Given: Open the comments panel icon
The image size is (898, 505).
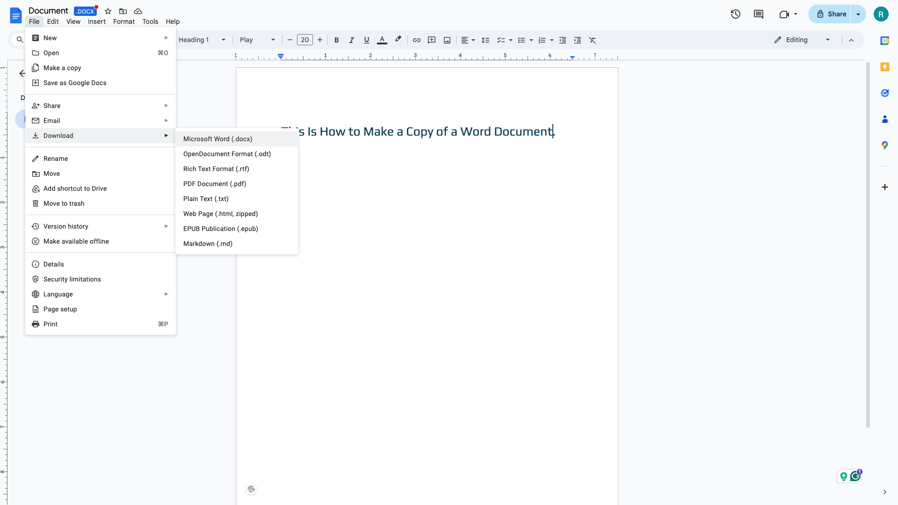Looking at the screenshot, I should point(759,14).
